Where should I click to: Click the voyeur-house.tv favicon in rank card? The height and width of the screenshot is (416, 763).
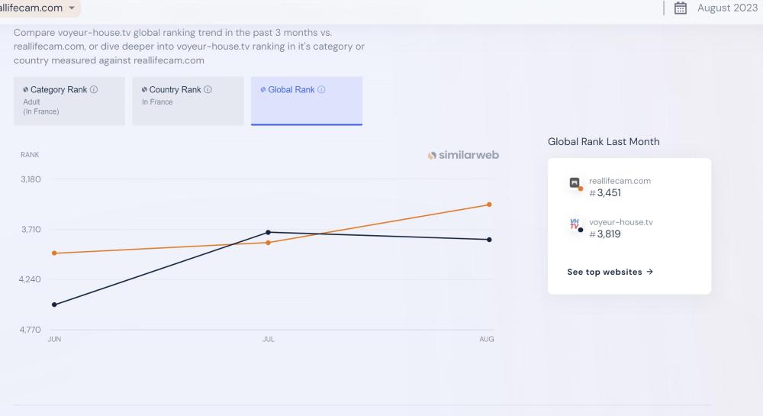pos(575,224)
